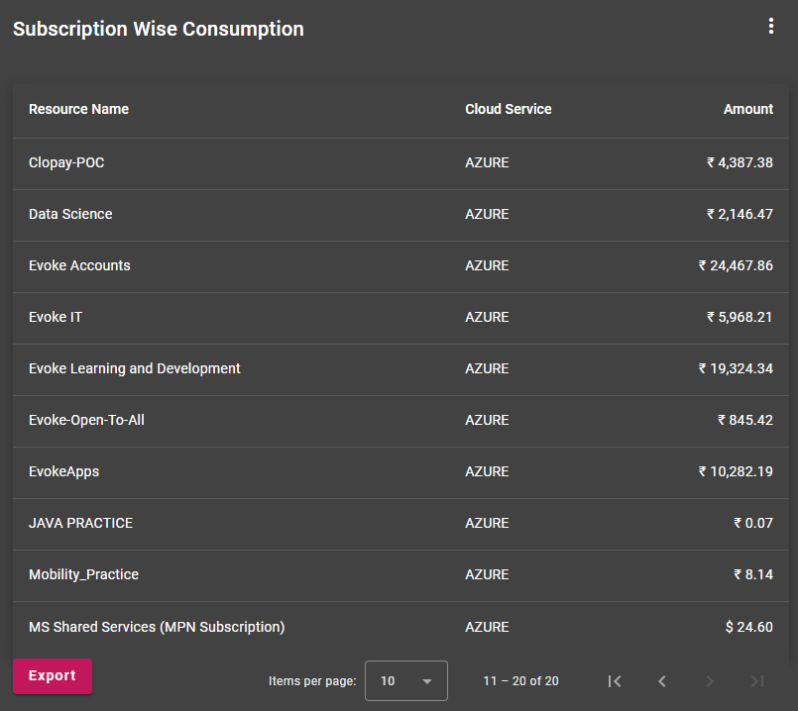
Task: Click the ₹ 19,324.34 amount
Action: click(736, 368)
